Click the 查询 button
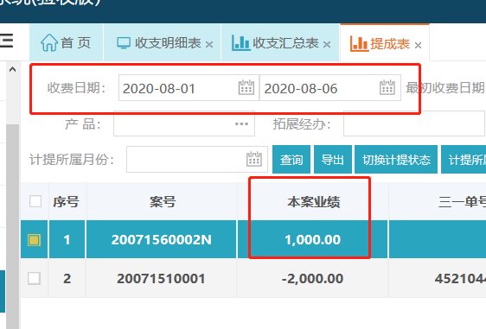 (x=291, y=160)
